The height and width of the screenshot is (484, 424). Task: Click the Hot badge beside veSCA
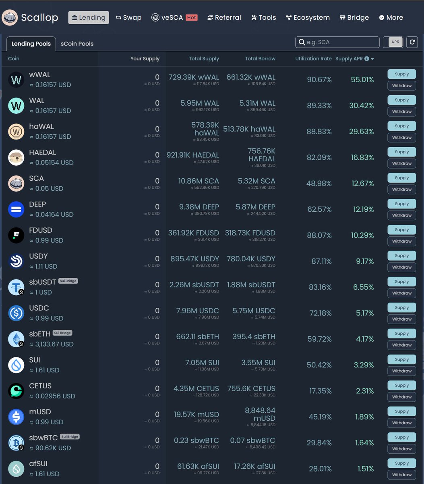(192, 18)
